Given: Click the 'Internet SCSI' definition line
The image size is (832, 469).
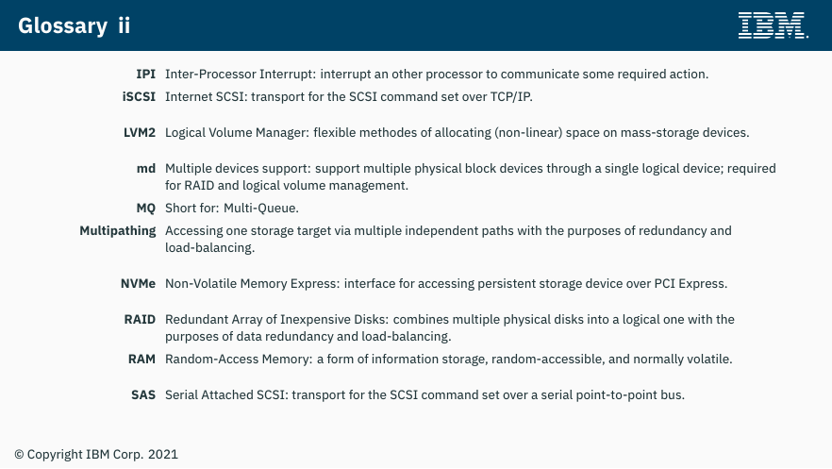Looking at the screenshot, I should [349, 97].
